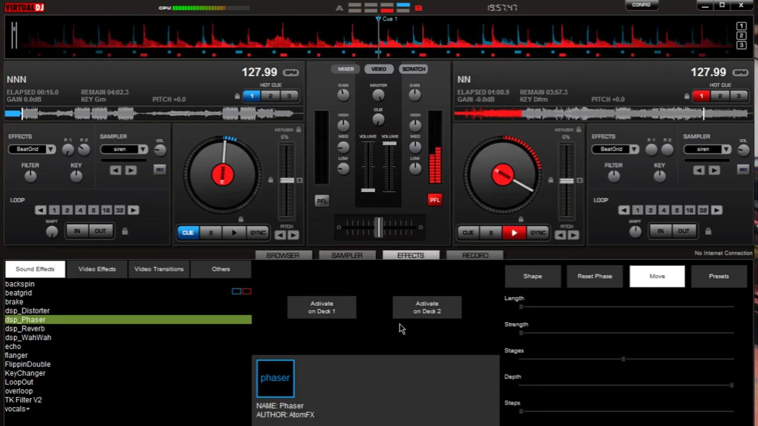Open the Video Transitions tab
The height and width of the screenshot is (426, 758).
click(x=159, y=269)
